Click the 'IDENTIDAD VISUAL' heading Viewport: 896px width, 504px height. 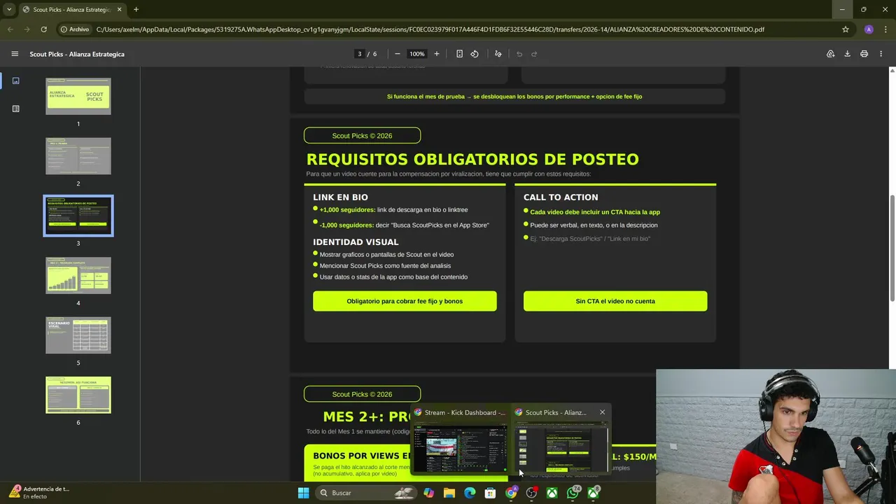[x=356, y=242]
